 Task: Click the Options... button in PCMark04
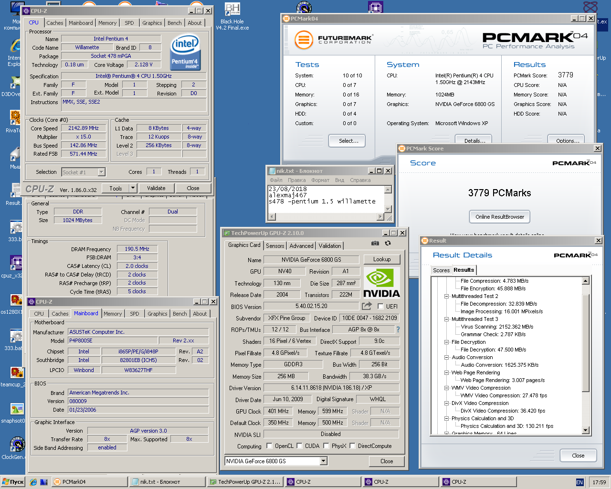[567, 141]
